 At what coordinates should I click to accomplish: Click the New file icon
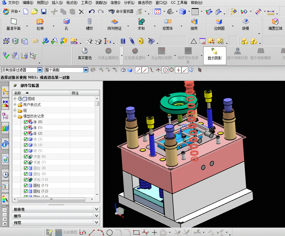[x=26, y=12]
